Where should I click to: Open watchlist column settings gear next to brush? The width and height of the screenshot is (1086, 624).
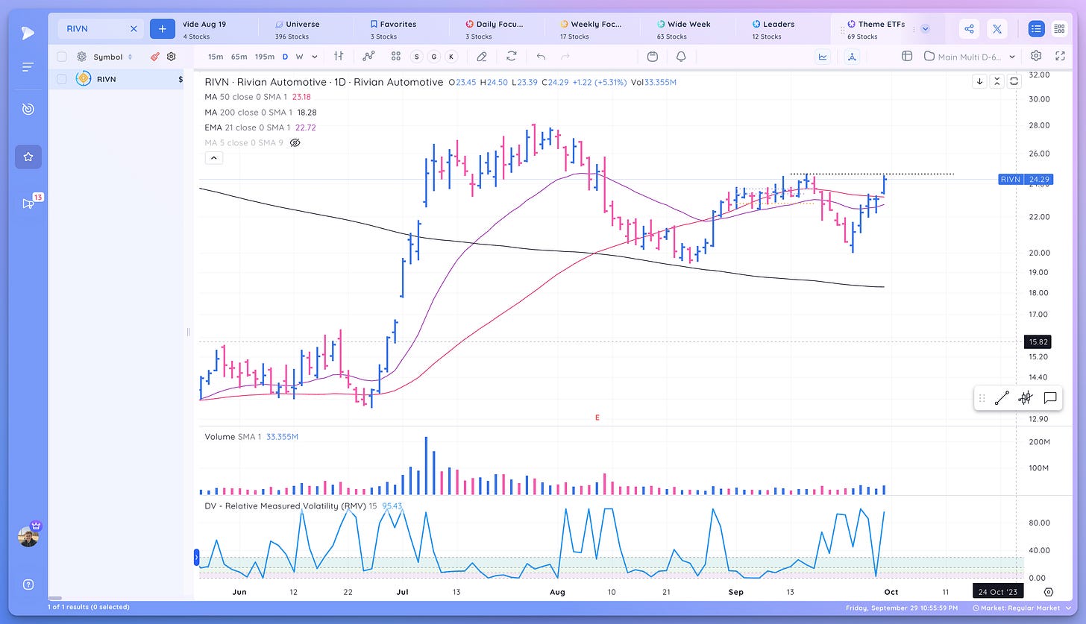pyautogui.click(x=172, y=57)
